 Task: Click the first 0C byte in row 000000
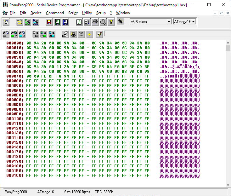29,43
